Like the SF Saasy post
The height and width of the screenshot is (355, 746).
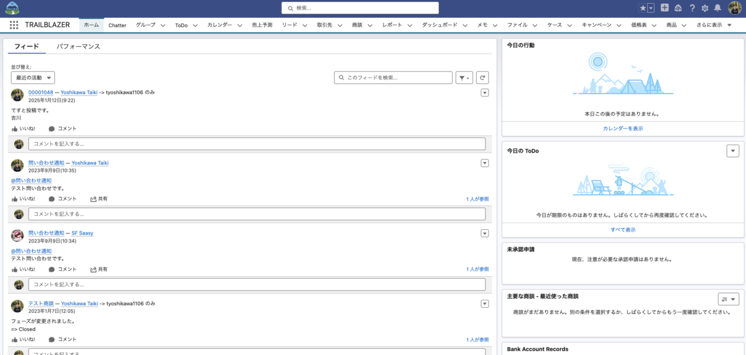(x=24, y=269)
